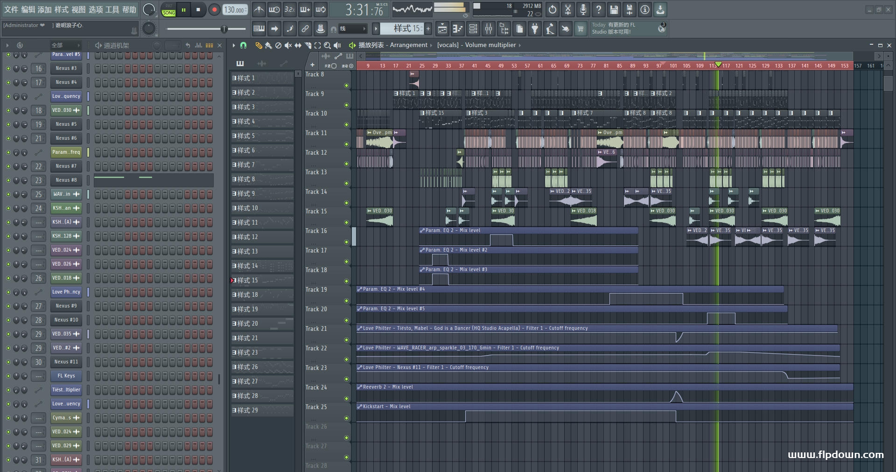Expand the 样式 15 pattern selector arrow
This screenshot has height=472, width=896.
tap(376, 29)
